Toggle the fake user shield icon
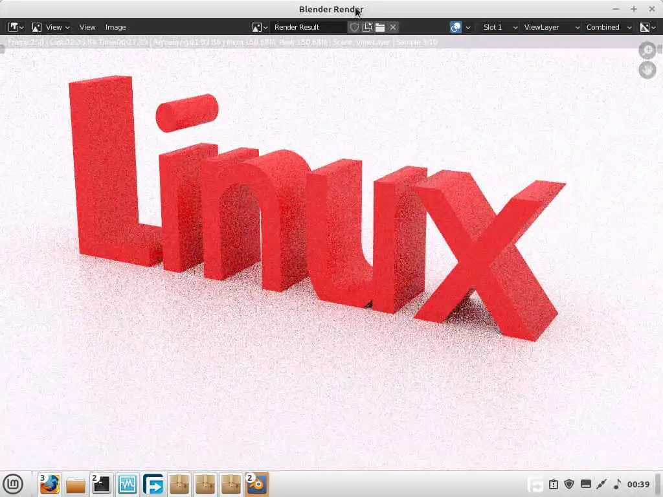This screenshot has height=497, width=663. point(354,27)
